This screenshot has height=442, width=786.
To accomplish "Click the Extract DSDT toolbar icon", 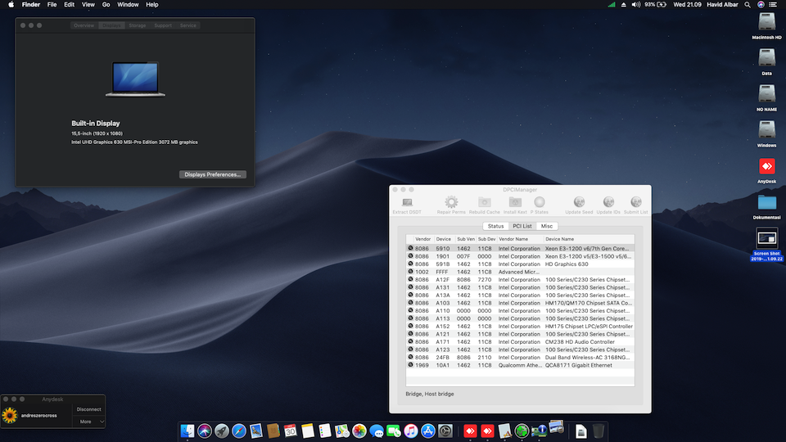I will 407,202.
